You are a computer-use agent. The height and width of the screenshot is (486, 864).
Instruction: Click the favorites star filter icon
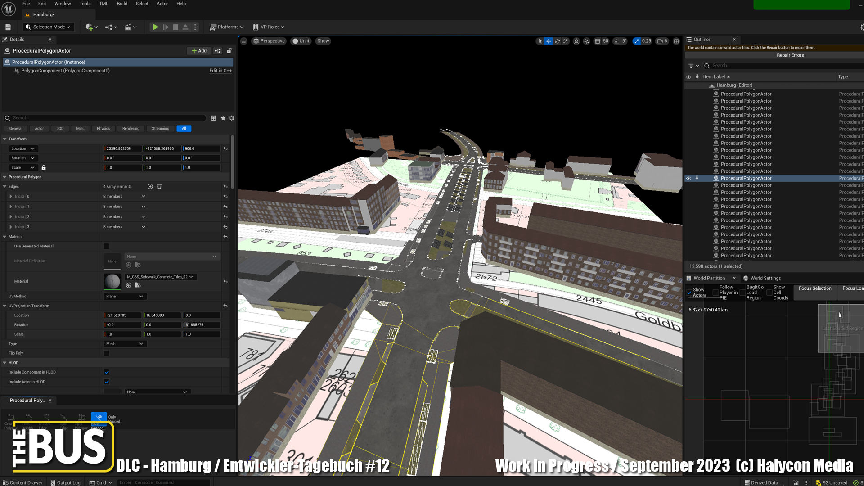(x=223, y=118)
